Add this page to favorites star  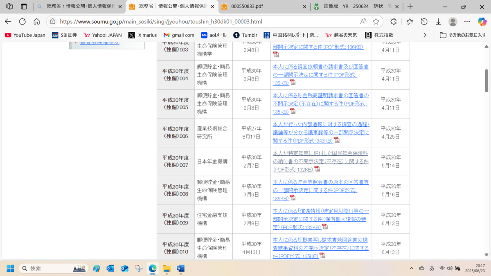[x=376, y=22]
